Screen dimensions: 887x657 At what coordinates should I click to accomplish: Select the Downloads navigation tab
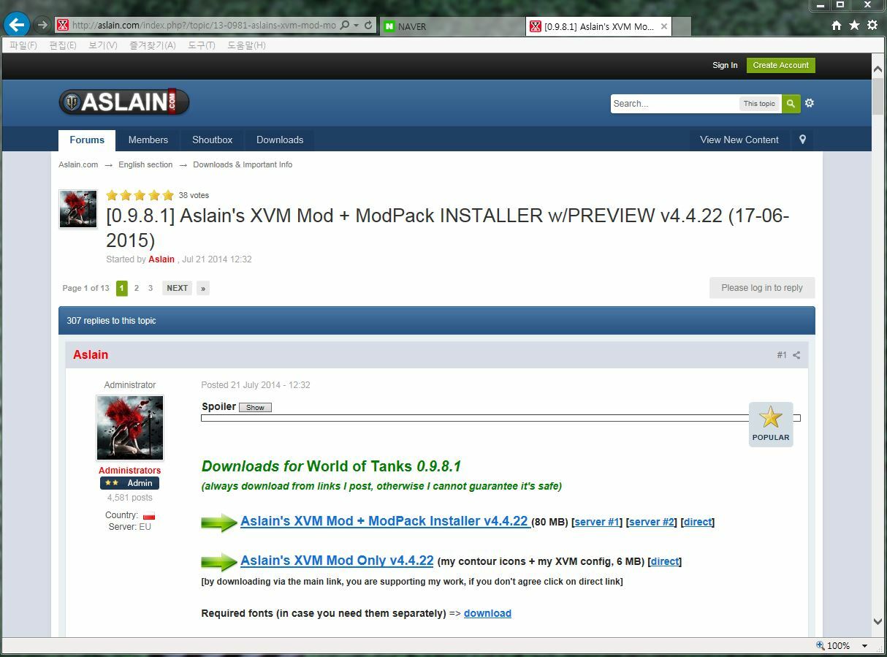280,140
